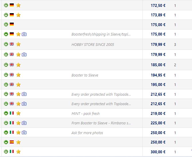Click the star in the HOBBY STORE SINCE 2005 row
Viewport: 192px width, 157px height.
18,44
